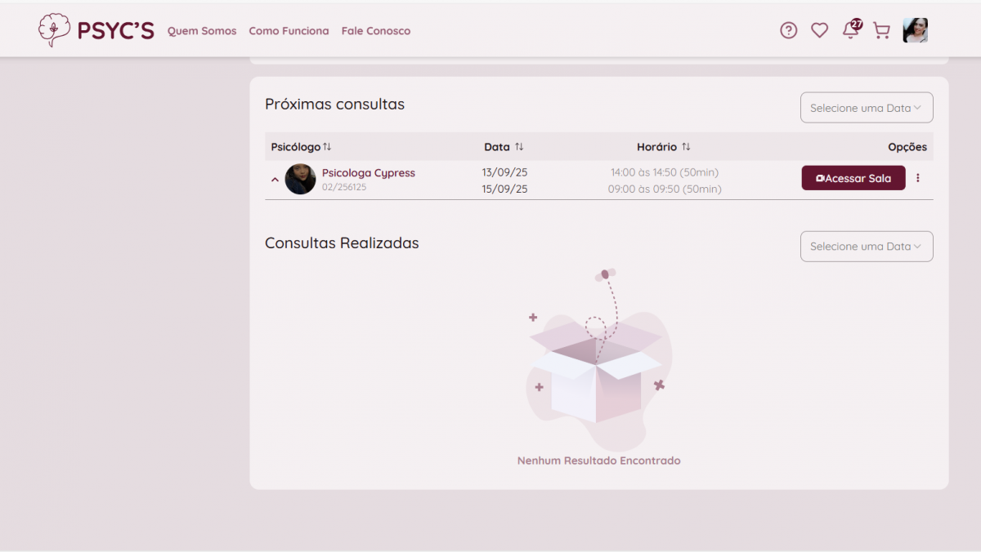Screen dimensions: 981x552
Task: Sort by Psicólogo column arrows
Action: point(327,147)
